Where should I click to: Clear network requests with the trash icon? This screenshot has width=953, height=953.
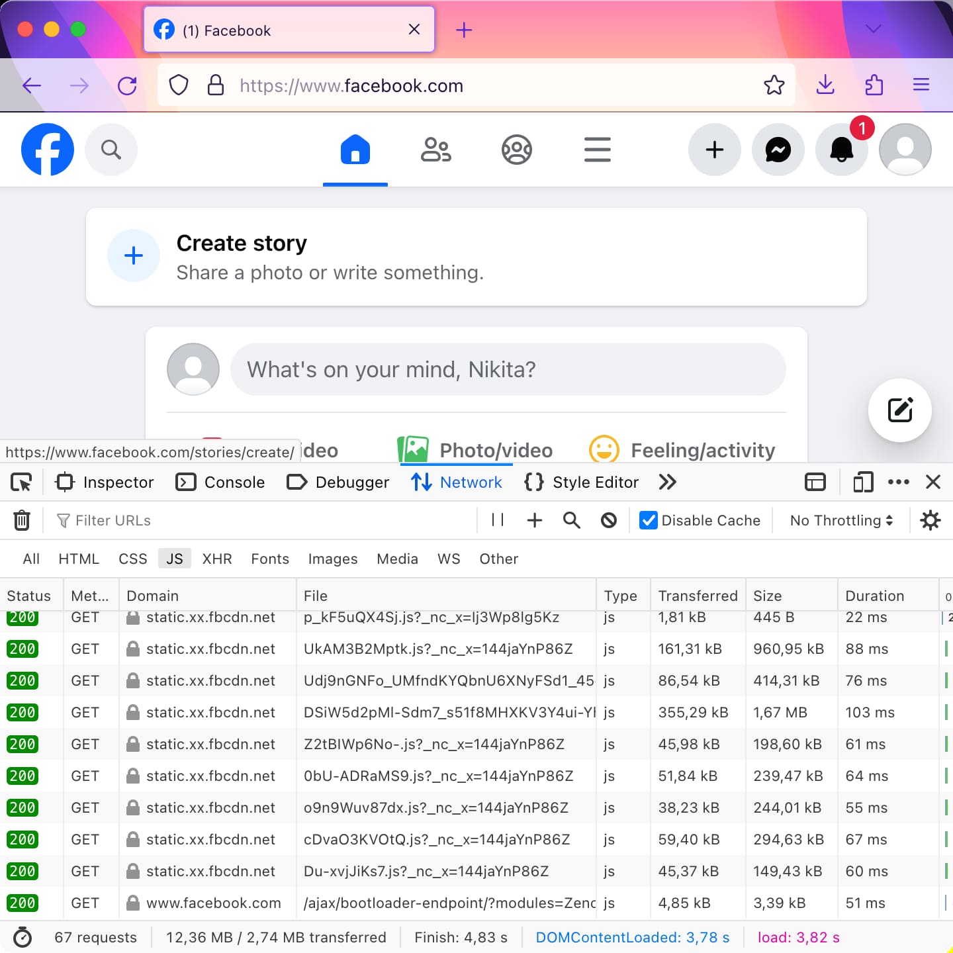[22, 520]
